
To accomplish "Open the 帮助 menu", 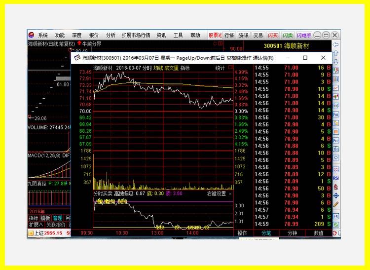I will [x=195, y=35].
